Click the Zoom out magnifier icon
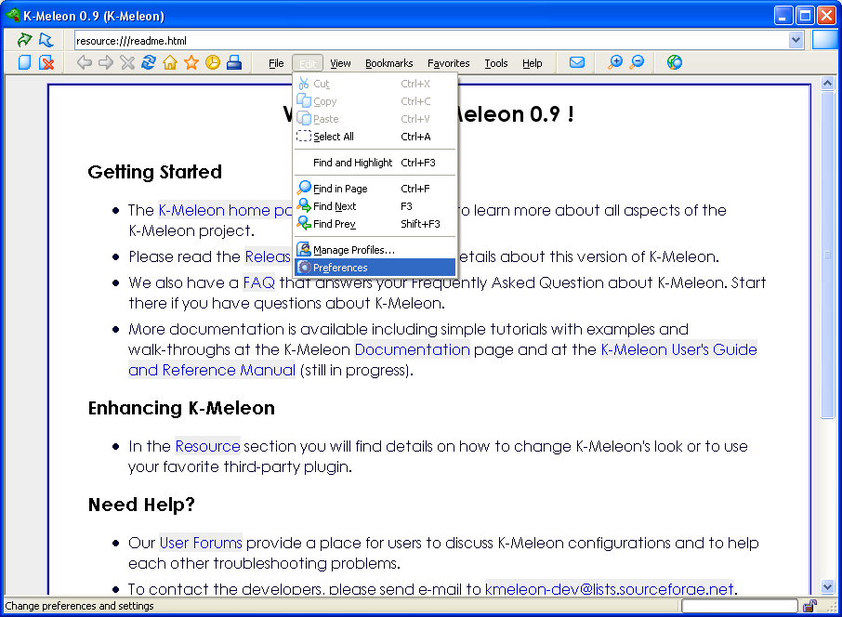 (637, 62)
